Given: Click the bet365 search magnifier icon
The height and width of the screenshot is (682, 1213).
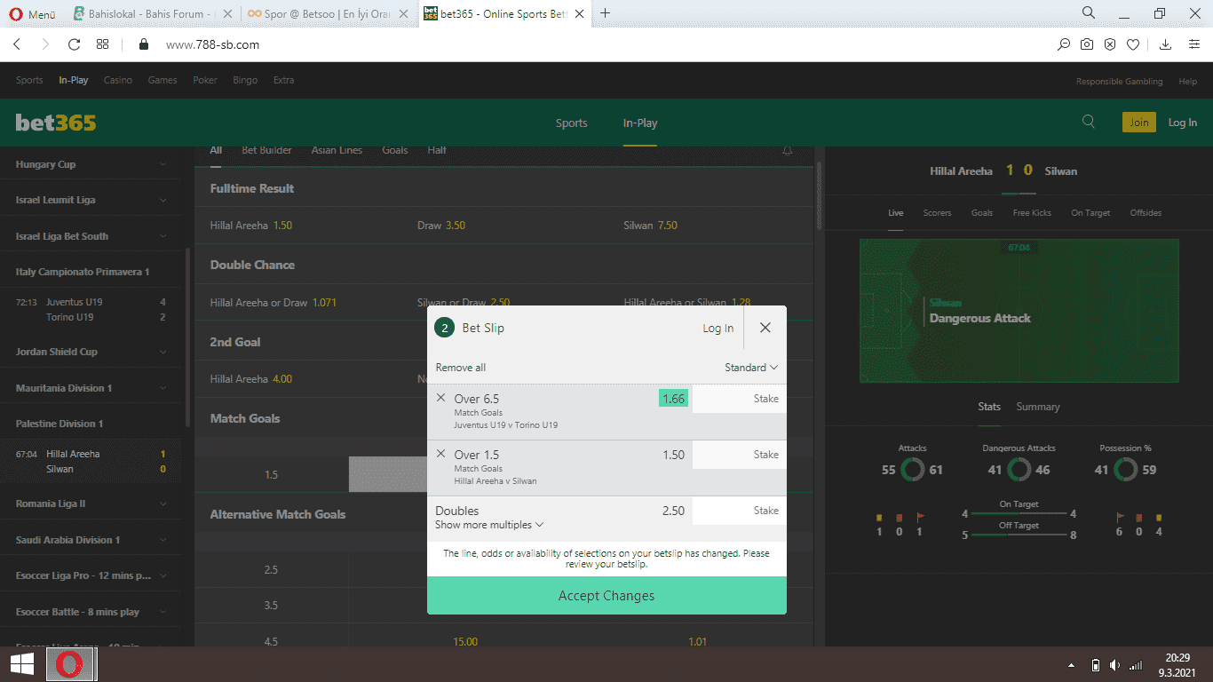Looking at the screenshot, I should pos(1089,123).
